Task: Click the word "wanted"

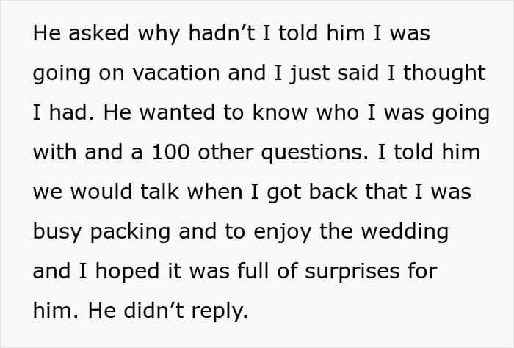Action: tap(178, 112)
